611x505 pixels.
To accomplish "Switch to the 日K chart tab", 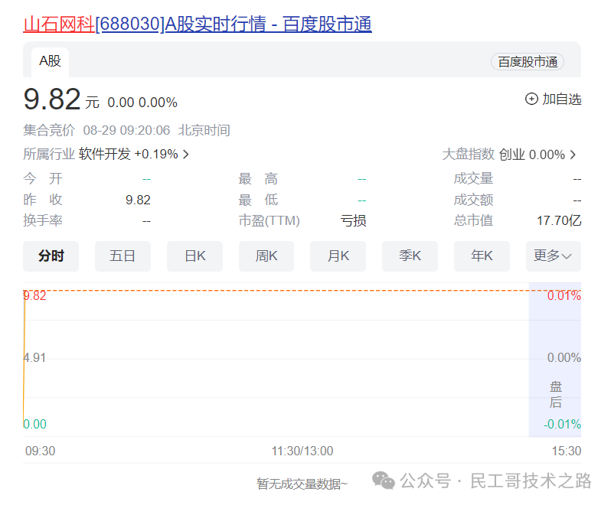I will click(194, 256).
